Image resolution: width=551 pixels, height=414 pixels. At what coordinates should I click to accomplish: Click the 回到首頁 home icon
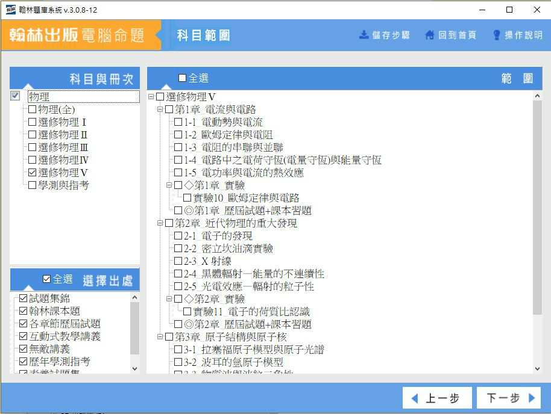(429, 35)
